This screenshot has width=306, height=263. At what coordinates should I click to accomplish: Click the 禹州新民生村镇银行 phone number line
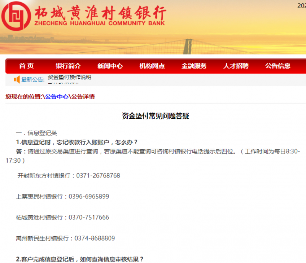(x=65, y=238)
